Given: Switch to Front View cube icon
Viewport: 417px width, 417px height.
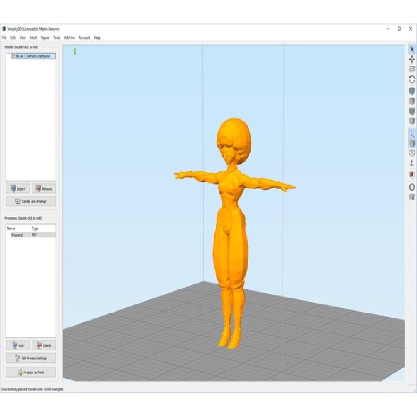Looking at the screenshot, I should tap(412, 111).
